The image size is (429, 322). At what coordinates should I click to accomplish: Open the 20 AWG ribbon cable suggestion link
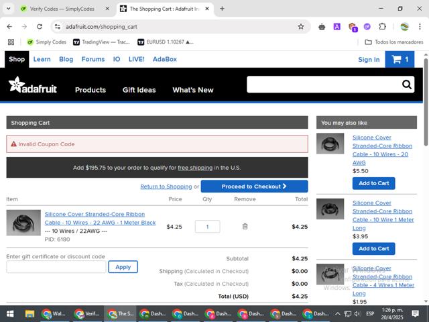click(x=382, y=150)
